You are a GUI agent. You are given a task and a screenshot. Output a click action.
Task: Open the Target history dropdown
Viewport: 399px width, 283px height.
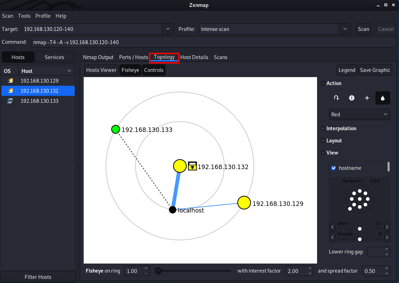click(168, 29)
